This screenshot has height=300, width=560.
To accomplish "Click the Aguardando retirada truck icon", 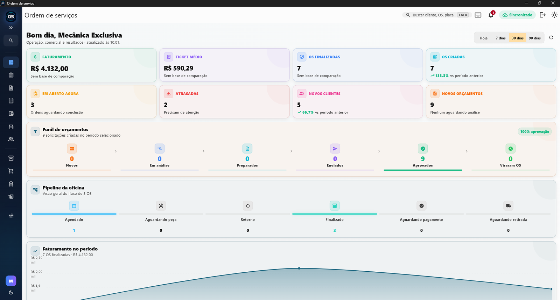I will point(508,206).
